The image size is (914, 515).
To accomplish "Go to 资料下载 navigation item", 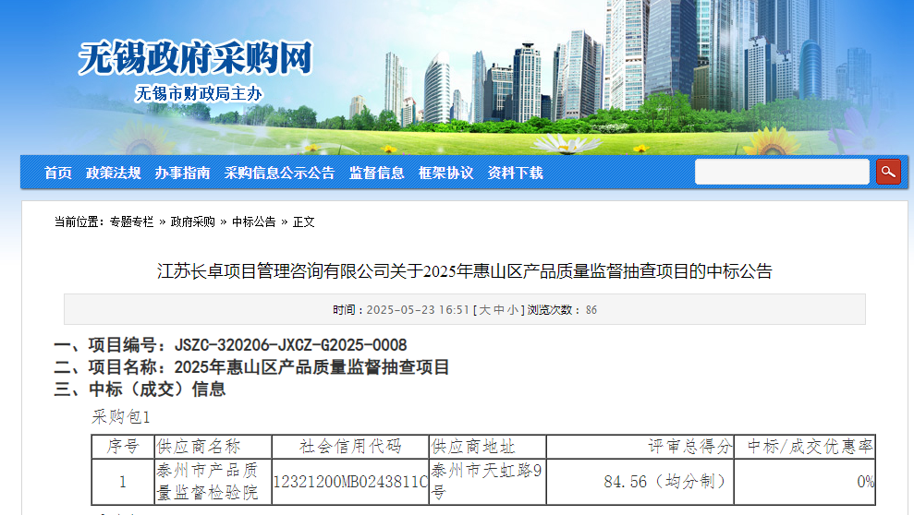I will [516, 173].
